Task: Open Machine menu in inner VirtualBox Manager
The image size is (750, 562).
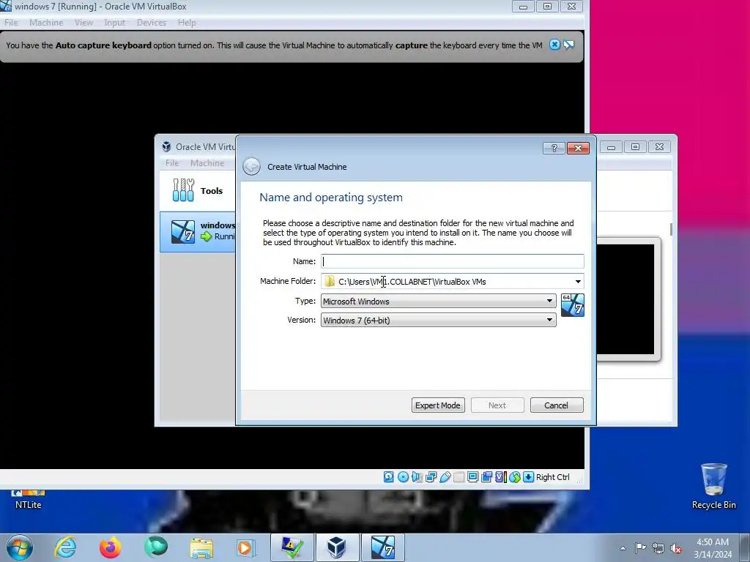Action: [207, 163]
